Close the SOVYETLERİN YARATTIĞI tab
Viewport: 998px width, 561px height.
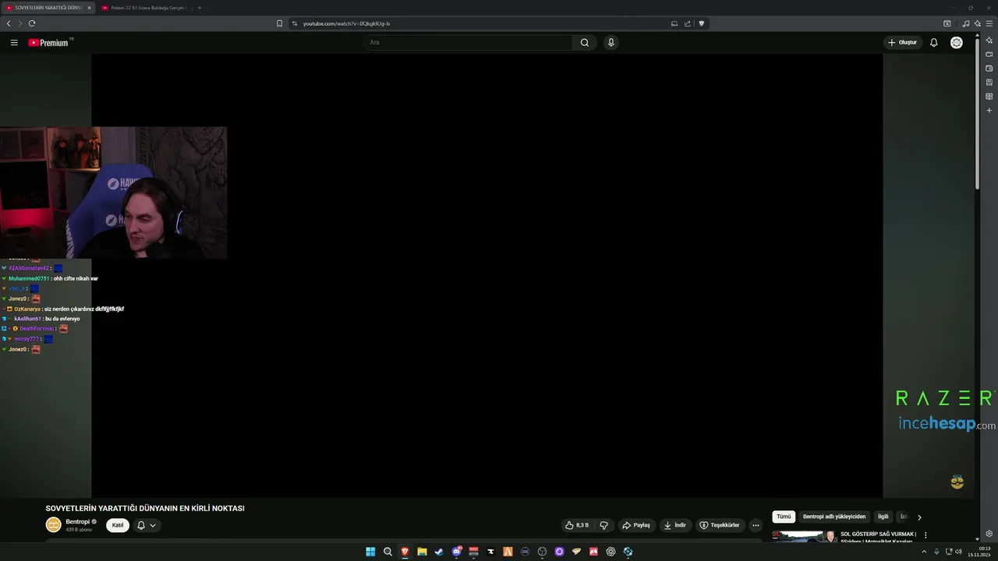89,8
